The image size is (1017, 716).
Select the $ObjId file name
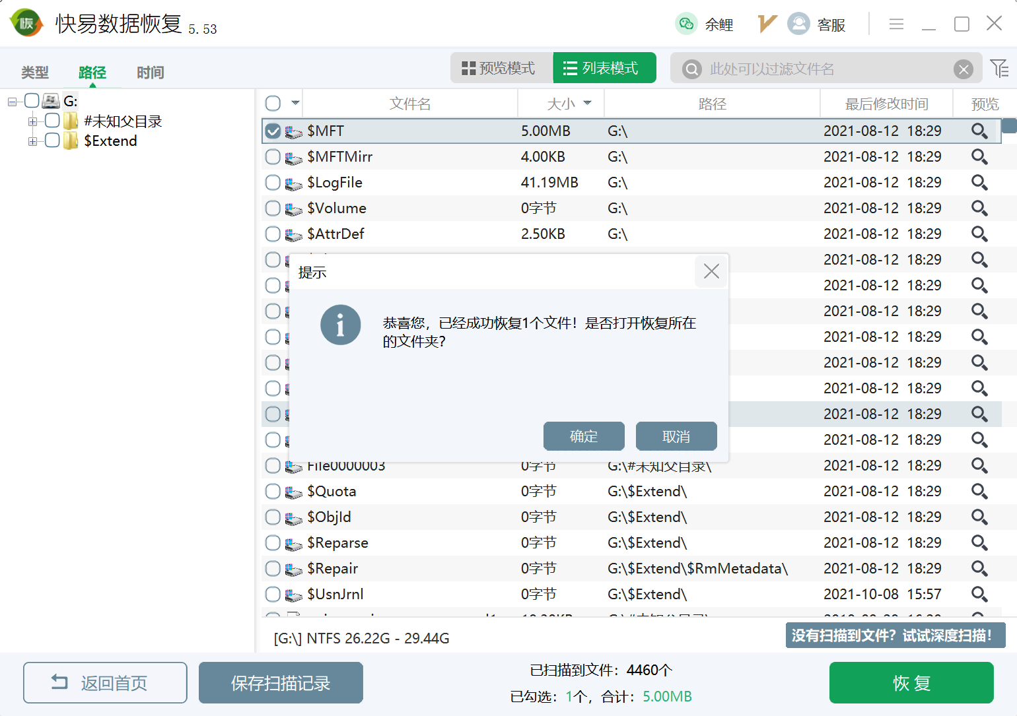point(329,517)
